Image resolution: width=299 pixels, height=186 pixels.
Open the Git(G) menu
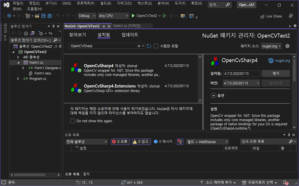(x=67, y=3)
